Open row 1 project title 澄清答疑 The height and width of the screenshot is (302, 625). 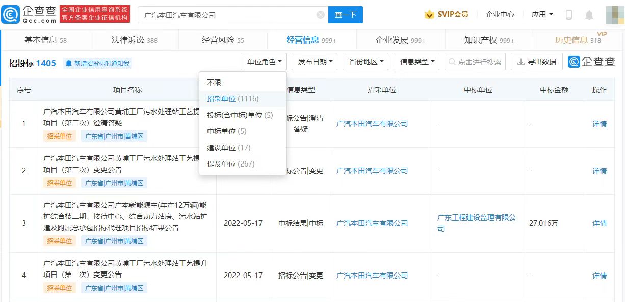[121, 117]
